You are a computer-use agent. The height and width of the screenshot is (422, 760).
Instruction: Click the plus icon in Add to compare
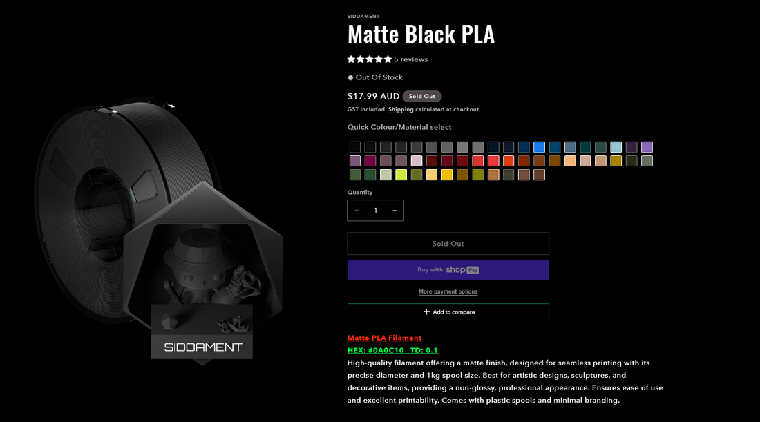(426, 312)
